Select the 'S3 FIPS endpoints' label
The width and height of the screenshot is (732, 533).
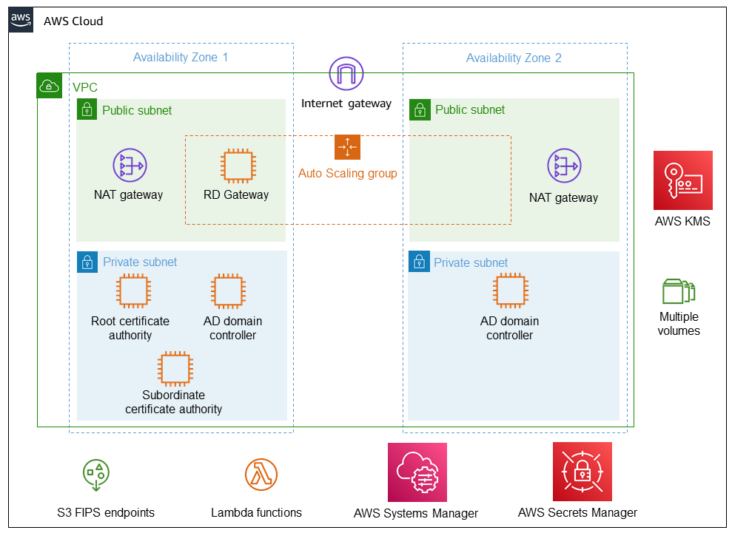tap(106, 512)
